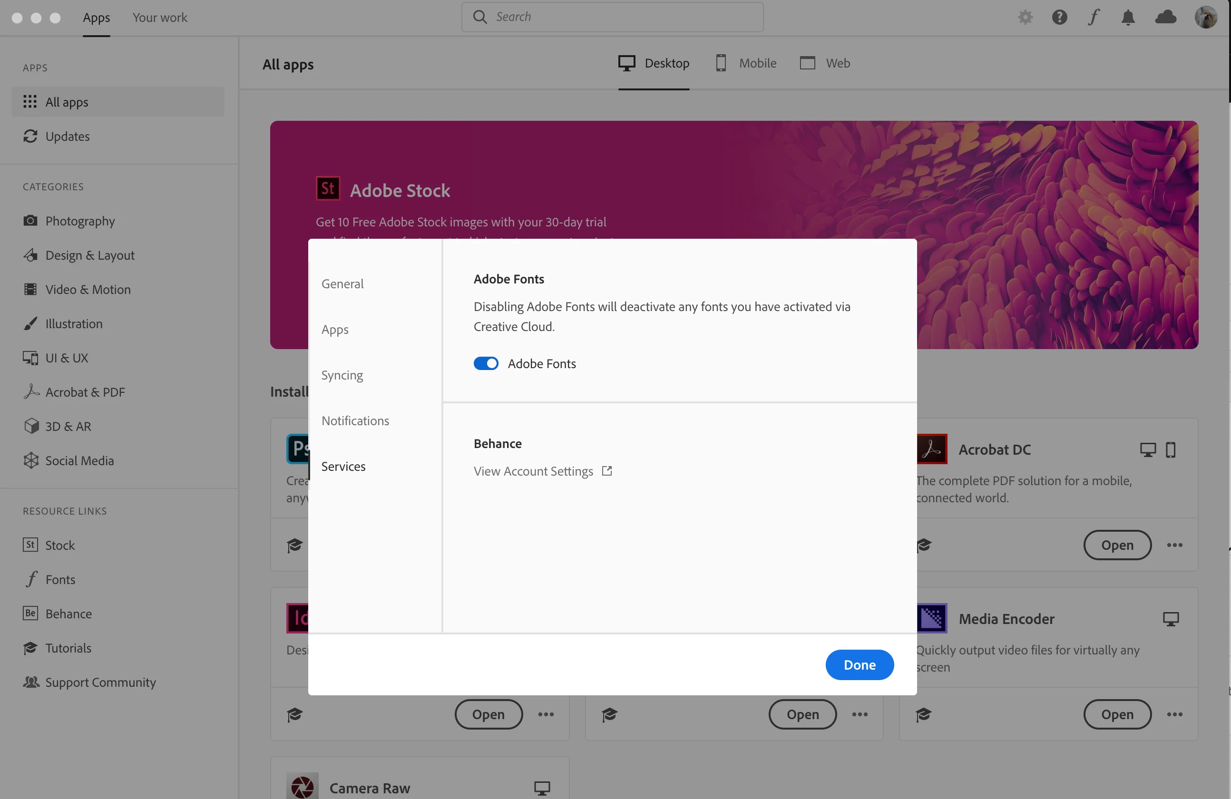Open the help question mark icon
The height and width of the screenshot is (799, 1231).
[x=1059, y=17]
